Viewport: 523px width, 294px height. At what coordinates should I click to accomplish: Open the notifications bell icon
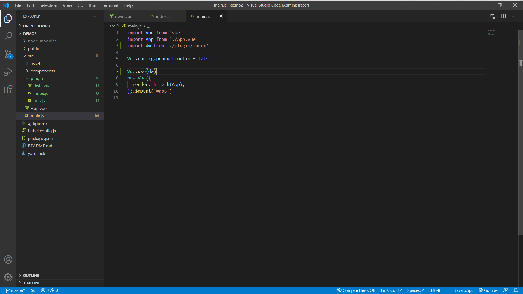pos(516,290)
